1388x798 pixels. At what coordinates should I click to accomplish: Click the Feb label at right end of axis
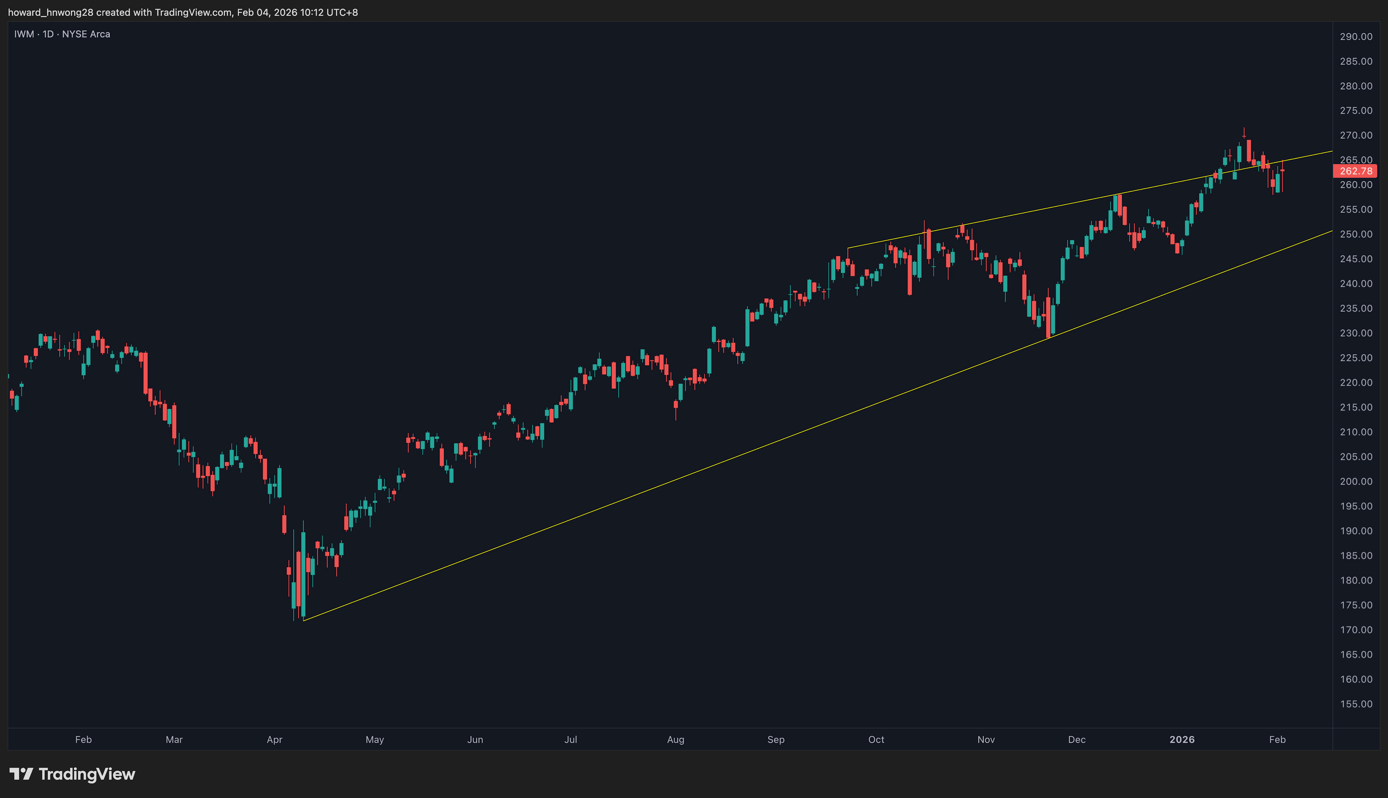click(1277, 739)
